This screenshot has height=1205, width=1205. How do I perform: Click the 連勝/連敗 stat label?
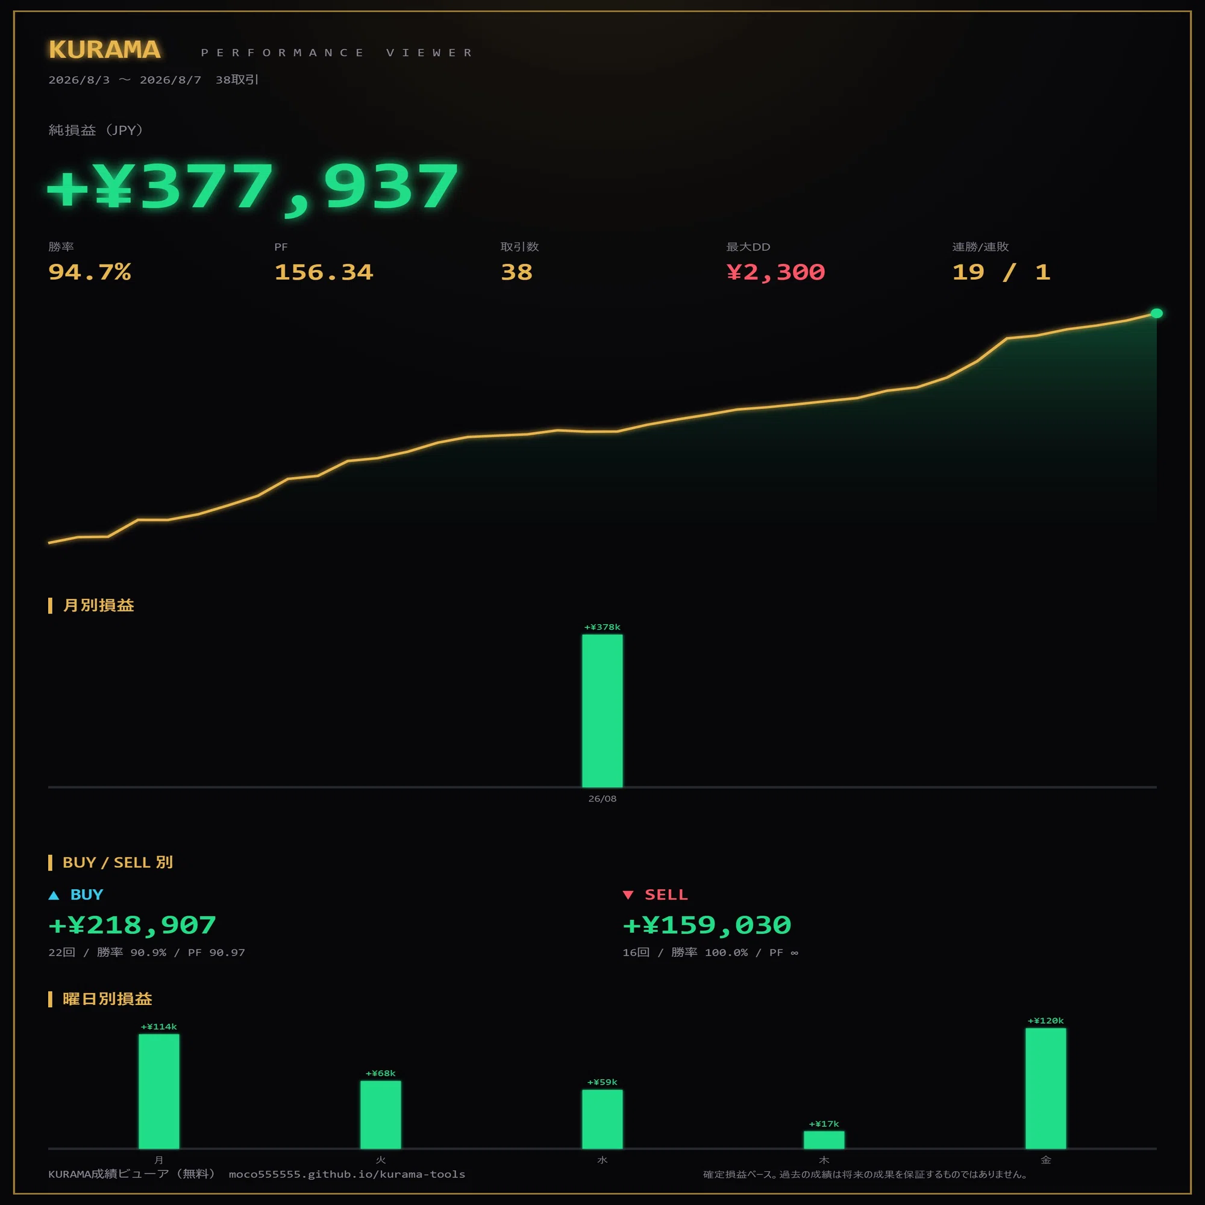coord(980,246)
